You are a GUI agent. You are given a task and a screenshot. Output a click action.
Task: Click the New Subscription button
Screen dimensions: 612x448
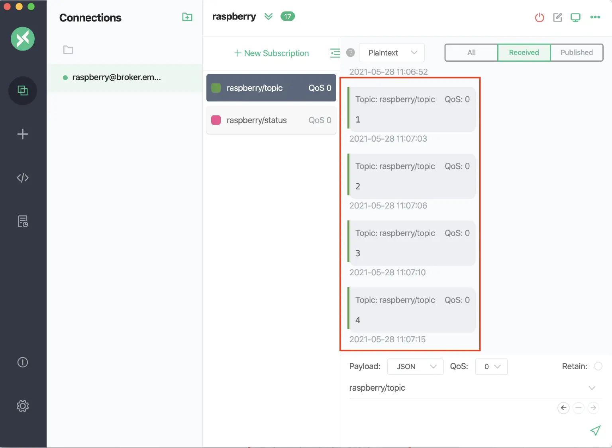[x=271, y=53]
